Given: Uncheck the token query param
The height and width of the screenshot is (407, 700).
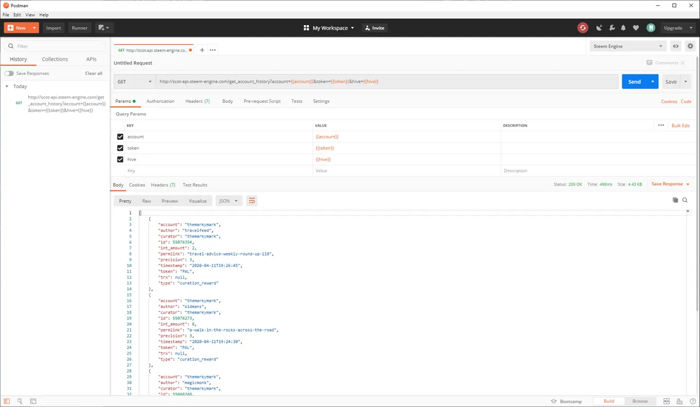Looking at the screenshot, I should (x=120, y=148).
